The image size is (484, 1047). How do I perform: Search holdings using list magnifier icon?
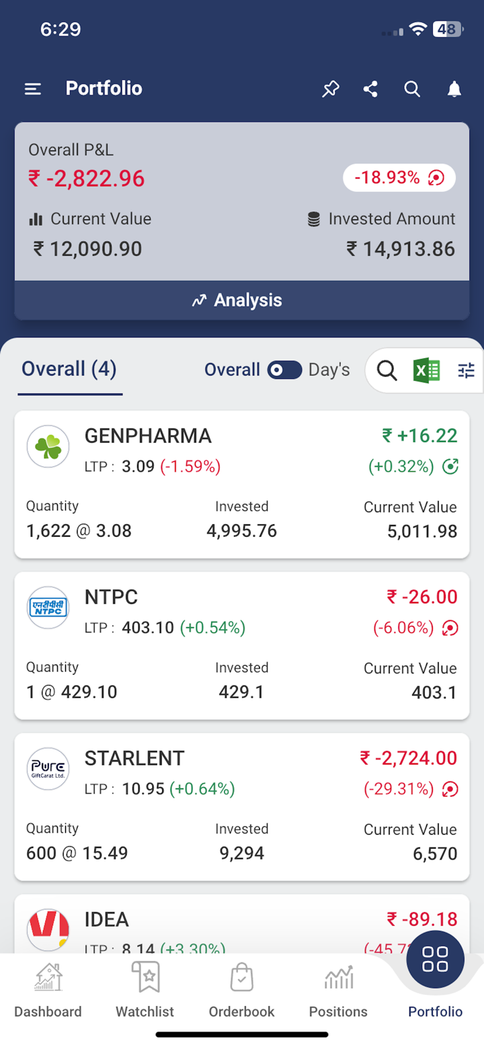[387, 370]
